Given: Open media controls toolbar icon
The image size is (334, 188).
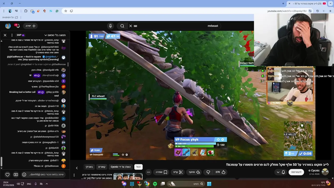Looking at the screenshot, I should coord(17,11).
